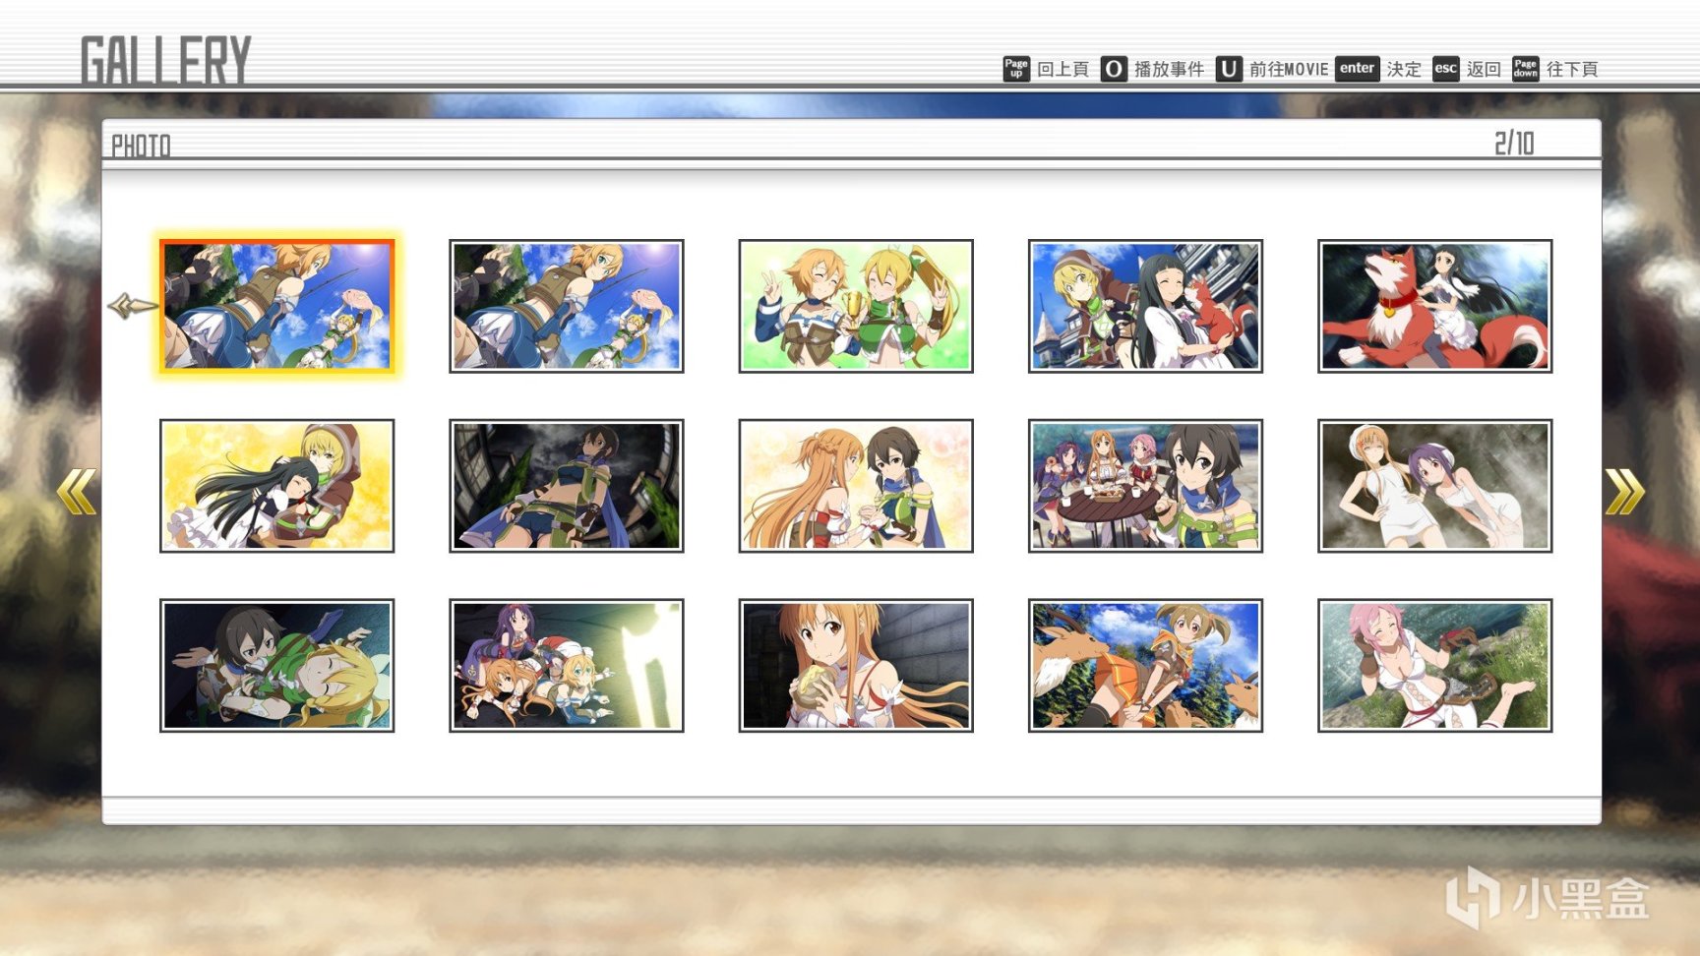Open dark stormy photo of dark-skinned girl
The image size is (1700, 956).
click(x=567, y=486)
